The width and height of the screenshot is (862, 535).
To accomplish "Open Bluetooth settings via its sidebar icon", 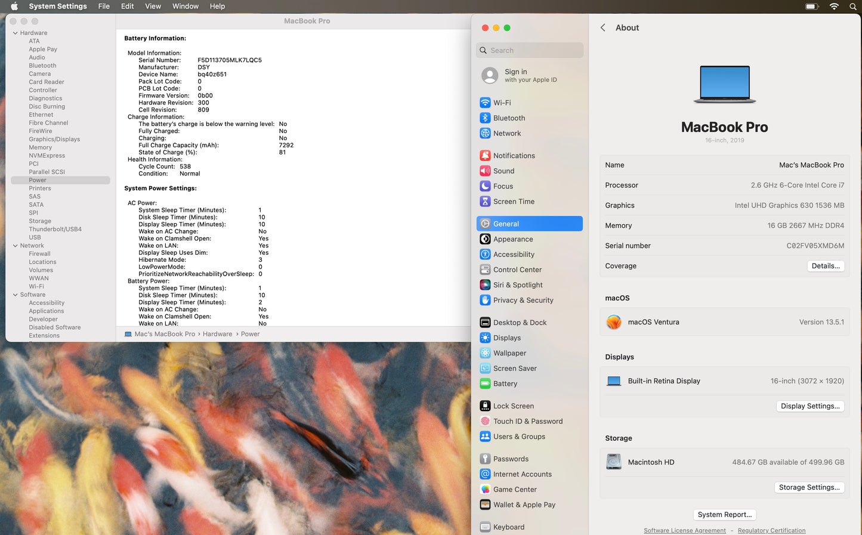I will coord(485,118).
